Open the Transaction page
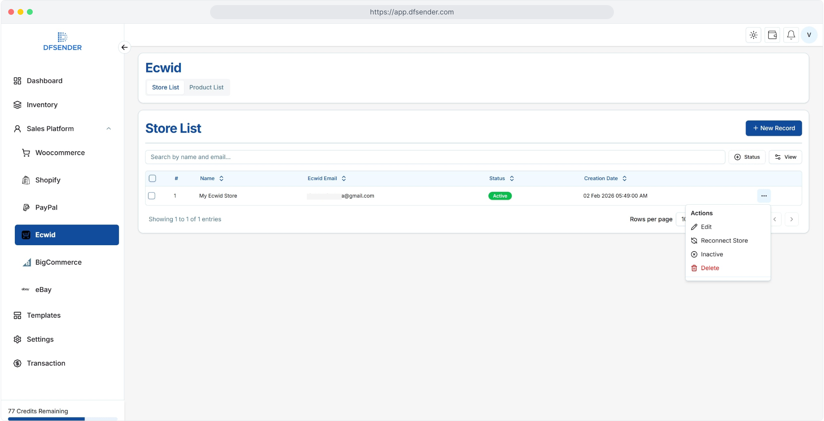 tap(46, 363)
